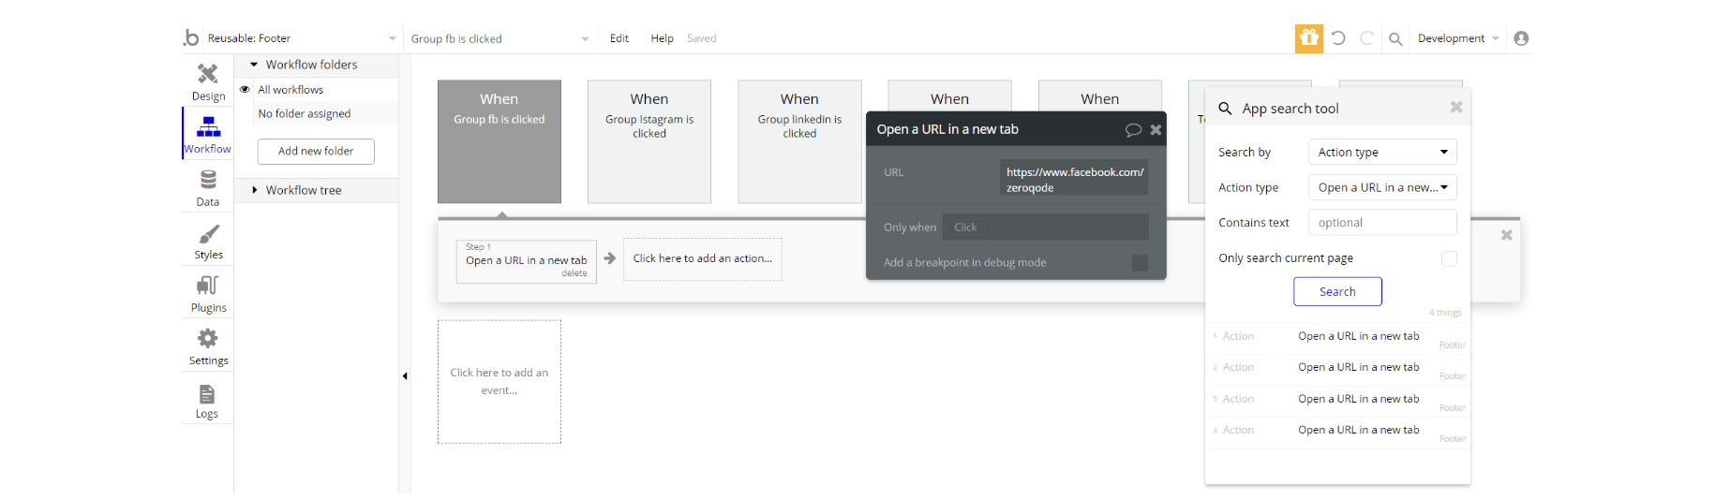1715x500 pixels.
Task: Enable Only search current page checkbox
Action: (x=1449, y=258)
